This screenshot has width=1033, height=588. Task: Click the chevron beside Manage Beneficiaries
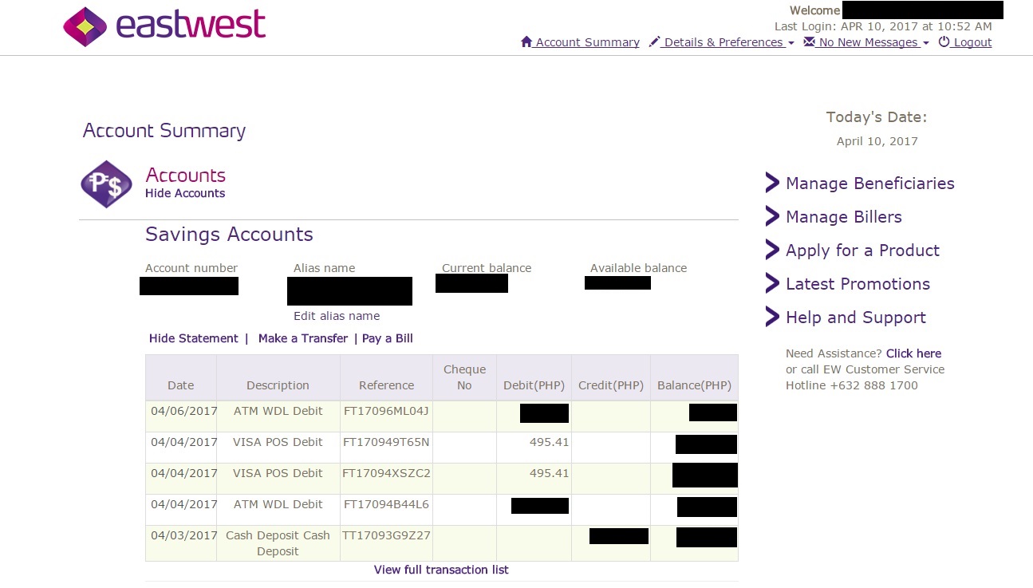point(771,183)
